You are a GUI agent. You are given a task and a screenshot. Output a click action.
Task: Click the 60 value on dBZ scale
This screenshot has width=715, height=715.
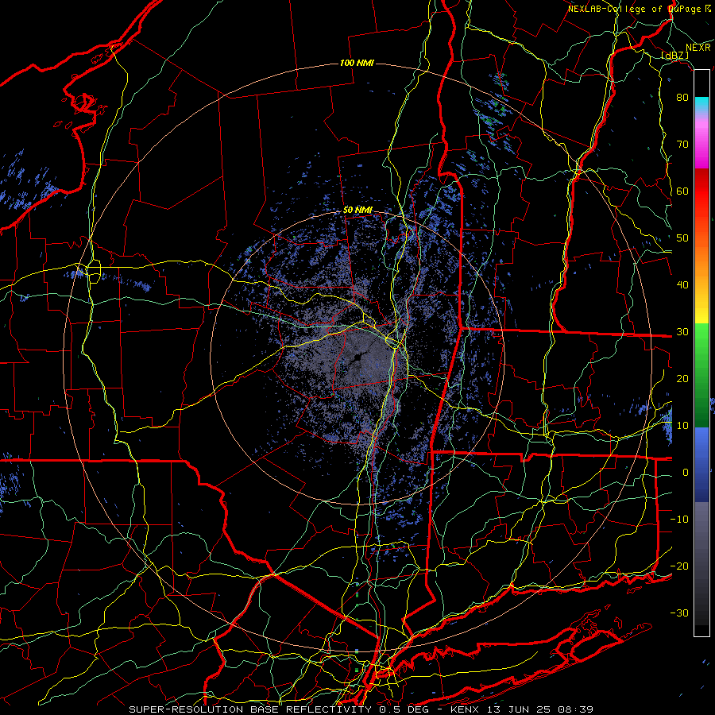(x=682, y=191)
